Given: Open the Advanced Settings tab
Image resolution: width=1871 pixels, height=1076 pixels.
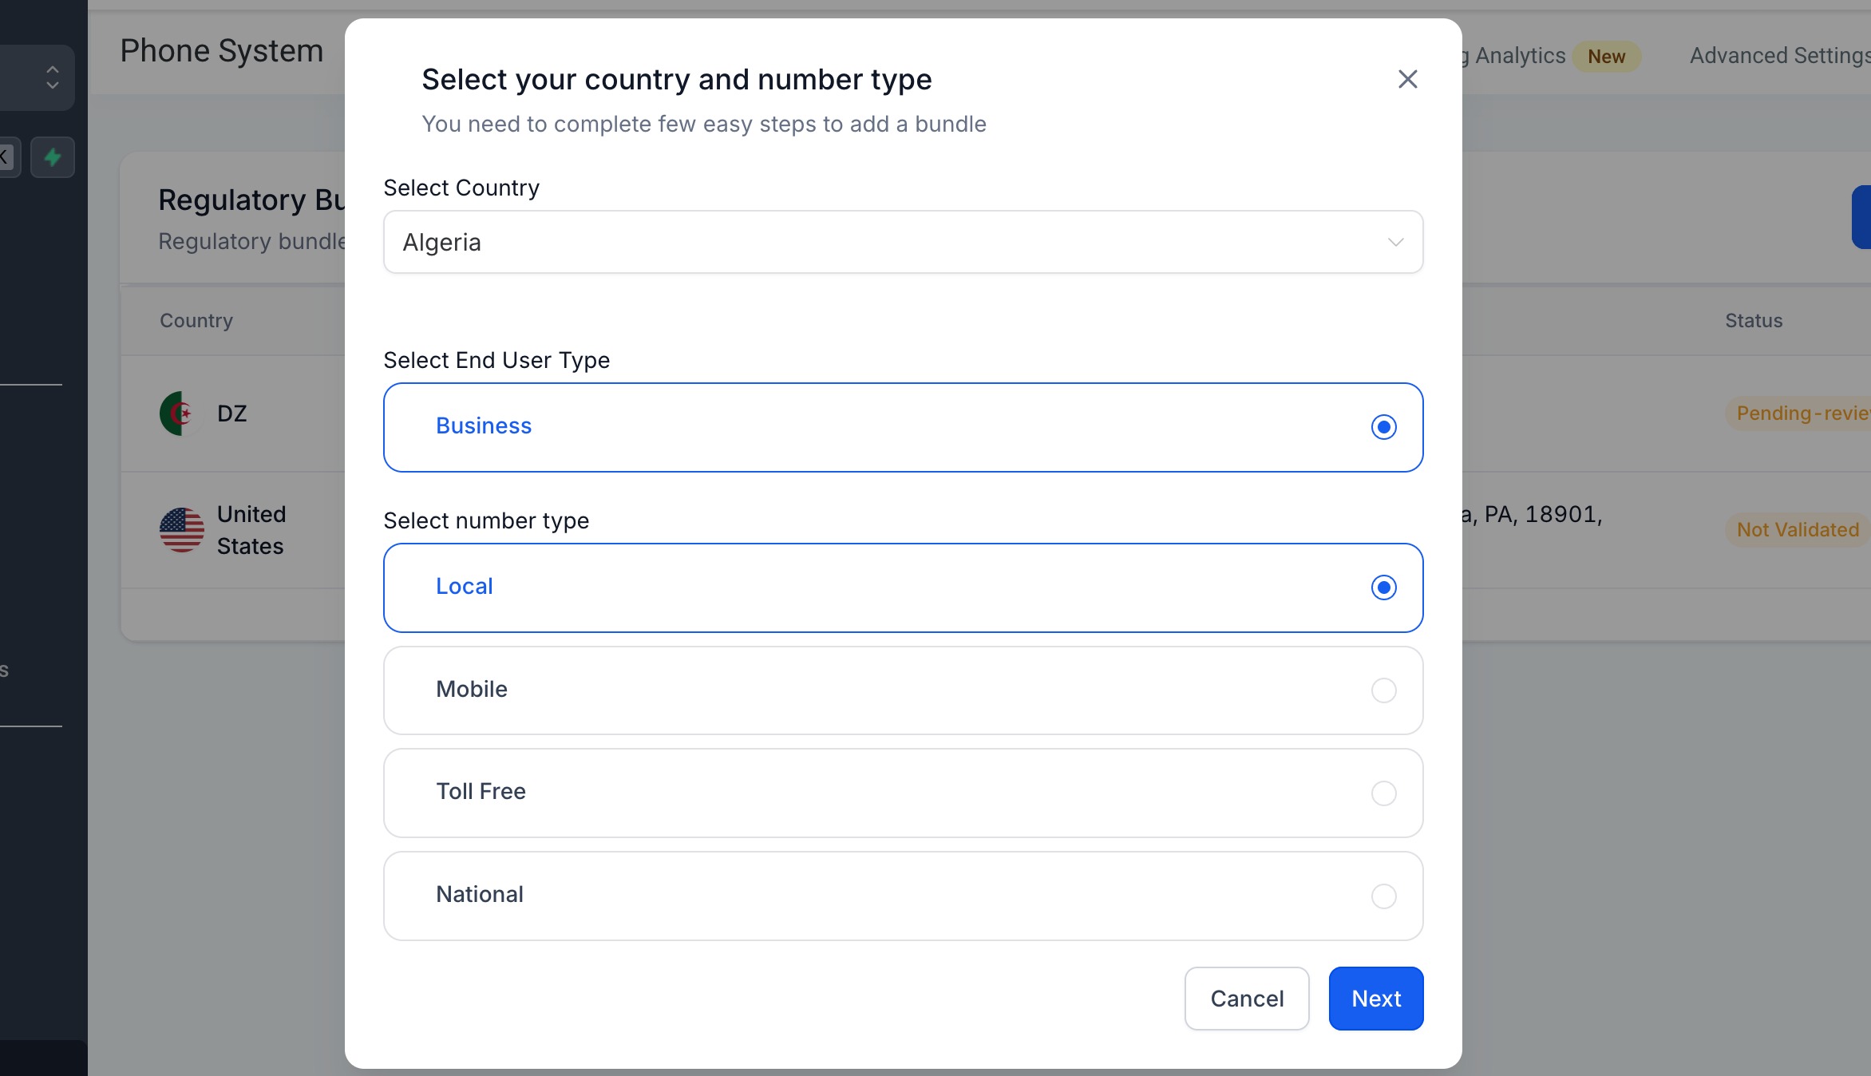Looking at the screenshot, I should [x=1779, y=56].
